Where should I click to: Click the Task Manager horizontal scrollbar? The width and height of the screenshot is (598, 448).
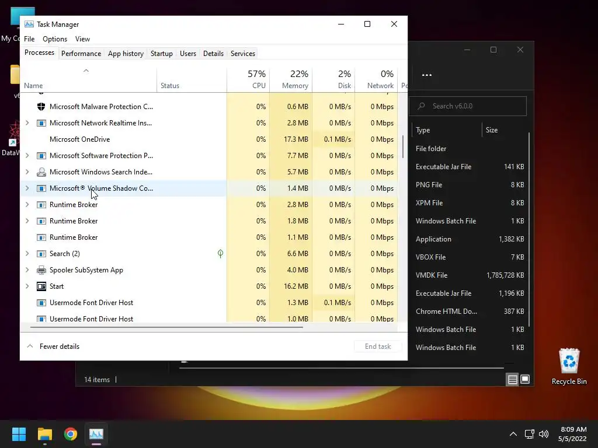(166, 327)
